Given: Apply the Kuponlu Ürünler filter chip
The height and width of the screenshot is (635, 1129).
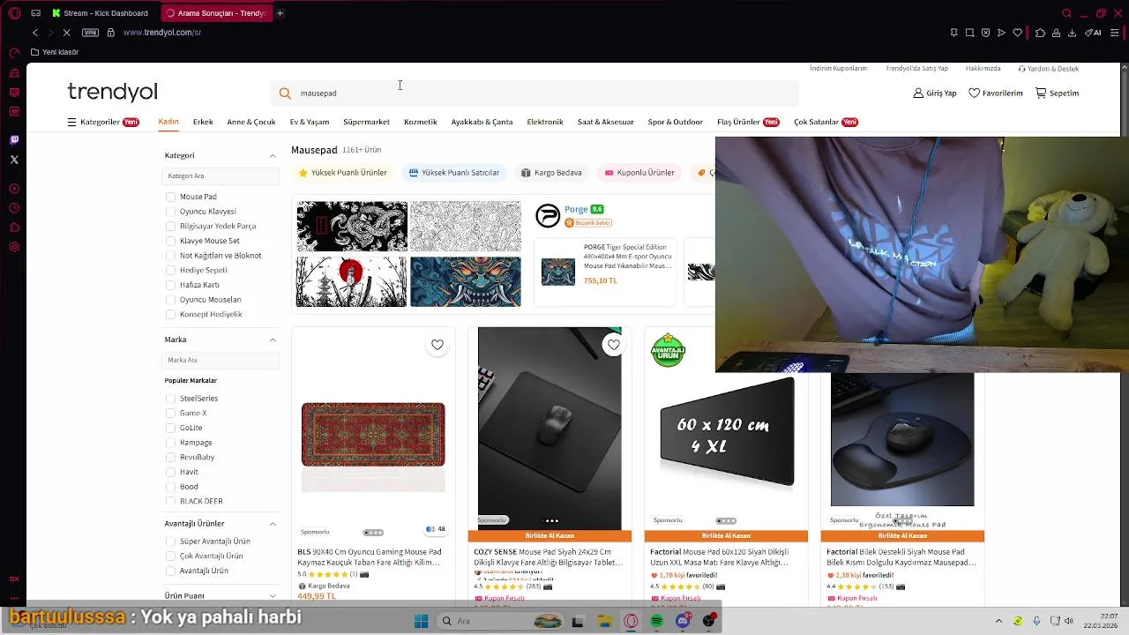Looking at the screenshot, I should [x=639, y=173].
